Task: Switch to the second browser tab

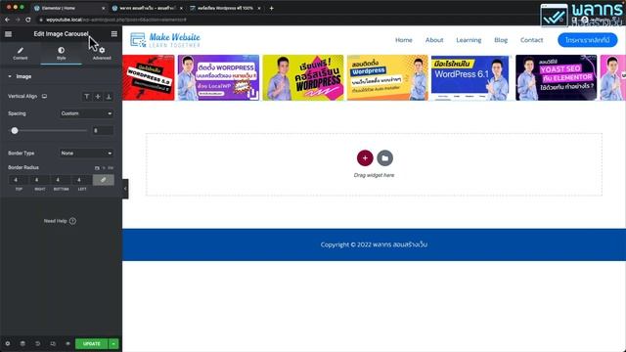Action: coord(147,8)
